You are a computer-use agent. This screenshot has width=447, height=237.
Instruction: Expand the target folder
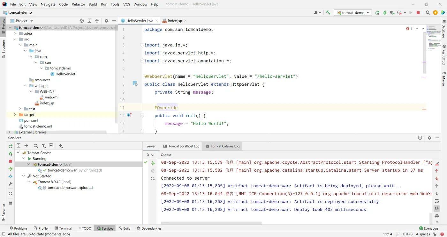tap(15, 115)
